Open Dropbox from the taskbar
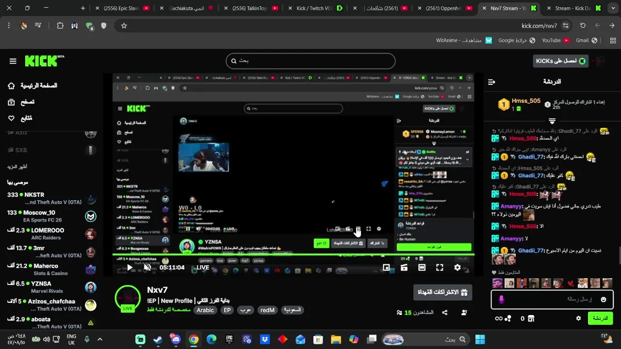The height and width of the screenshot is (349, 621). tap(264, 339)
